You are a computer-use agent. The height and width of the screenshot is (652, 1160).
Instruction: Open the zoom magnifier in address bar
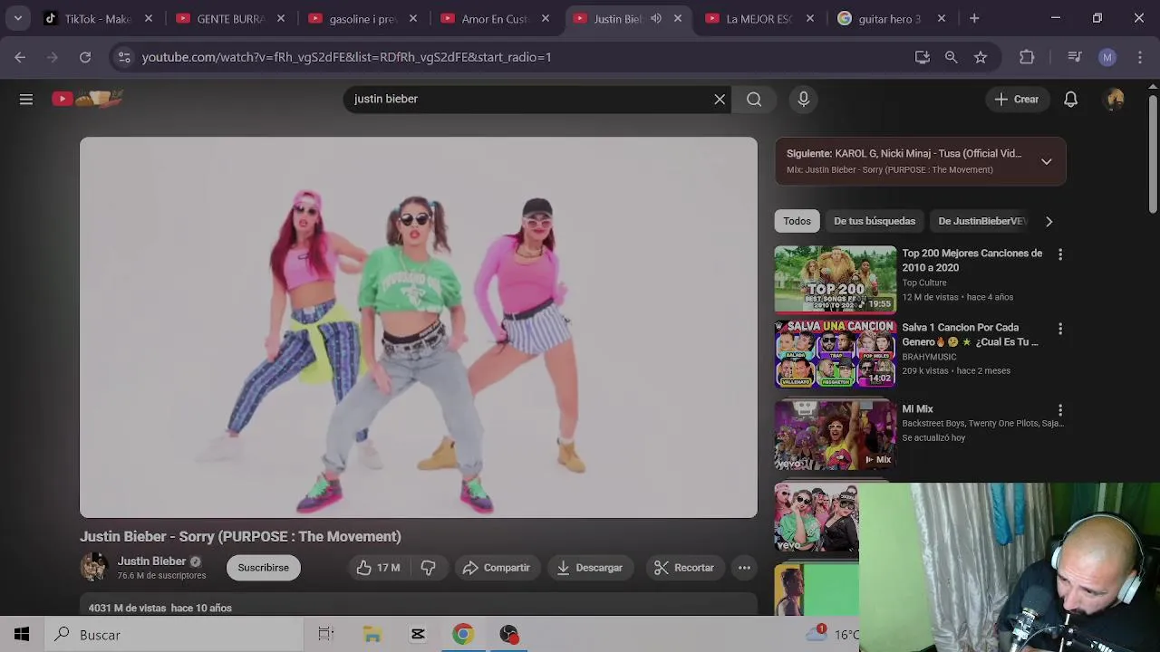(951, 57)
